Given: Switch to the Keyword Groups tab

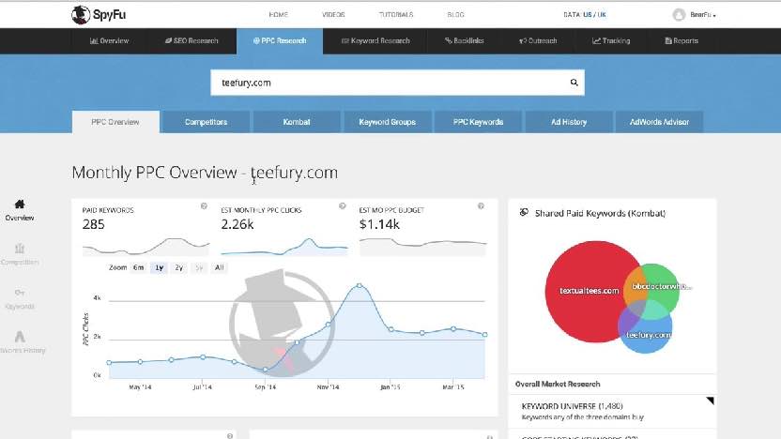Looking at the screenshot, I should point(387,122).
